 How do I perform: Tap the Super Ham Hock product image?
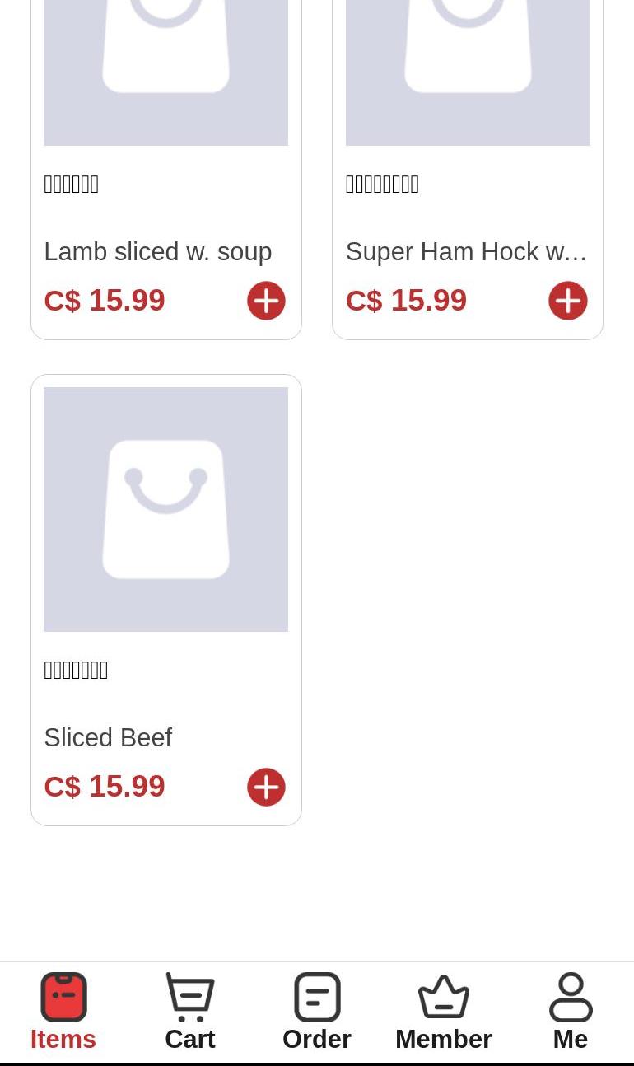(x=468, y=72)
